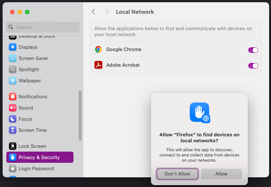This screenshot has width=271, height=187.
Task: Go forward using the right chevron
Action: (107, 12)
